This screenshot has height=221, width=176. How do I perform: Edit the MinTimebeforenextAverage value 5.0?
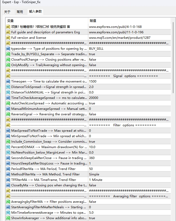[129, 213]
